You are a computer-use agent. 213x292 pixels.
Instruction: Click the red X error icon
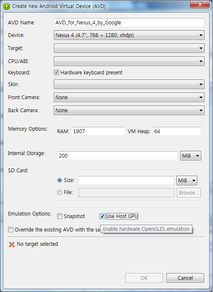(11, 245)
